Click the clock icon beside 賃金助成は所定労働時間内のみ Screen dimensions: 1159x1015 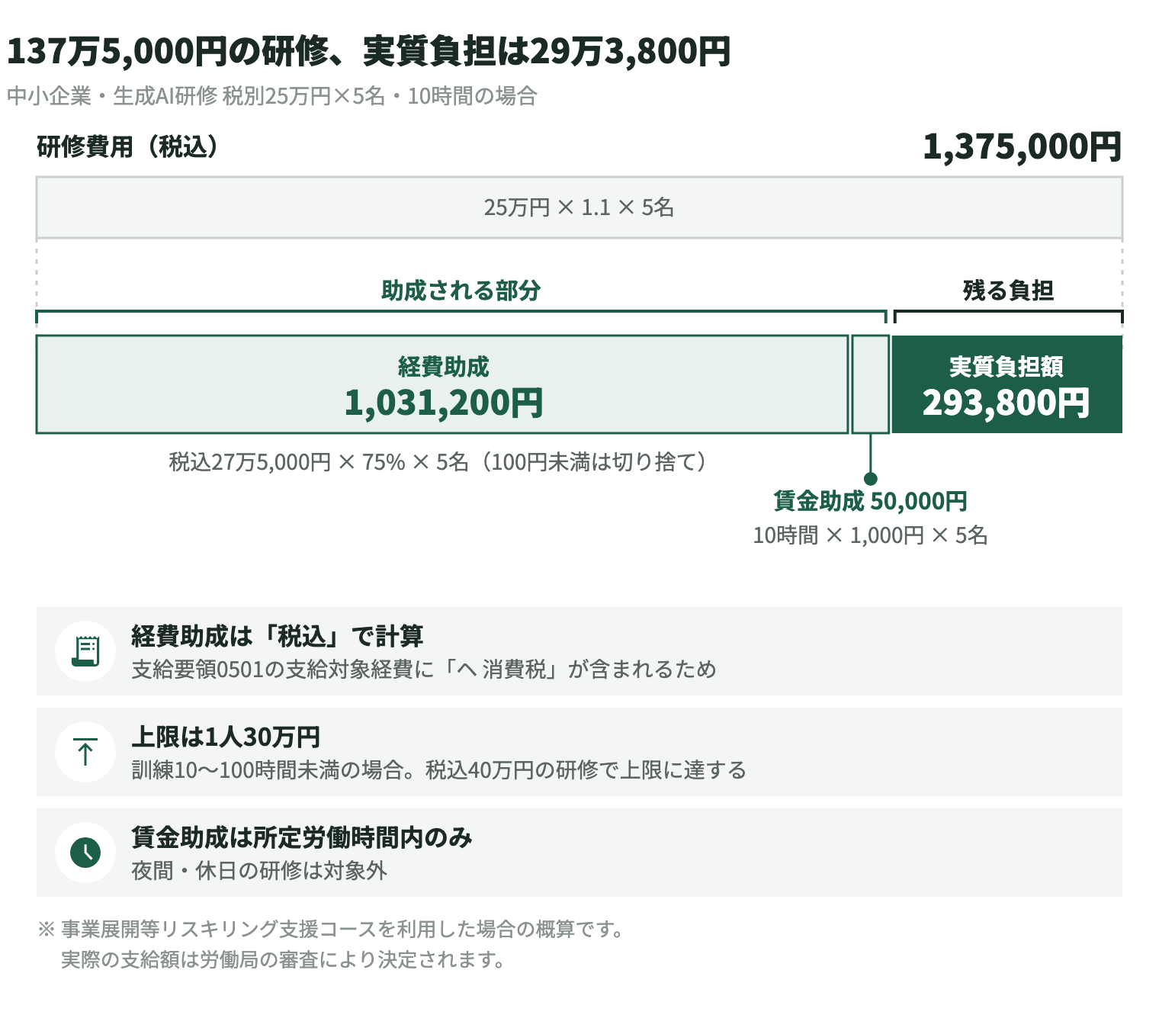pyautogui.click(x=85, y=853)
